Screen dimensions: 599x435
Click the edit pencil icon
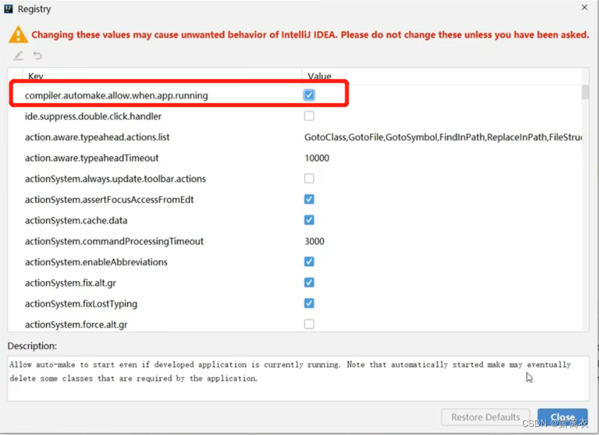pos(18,56)
